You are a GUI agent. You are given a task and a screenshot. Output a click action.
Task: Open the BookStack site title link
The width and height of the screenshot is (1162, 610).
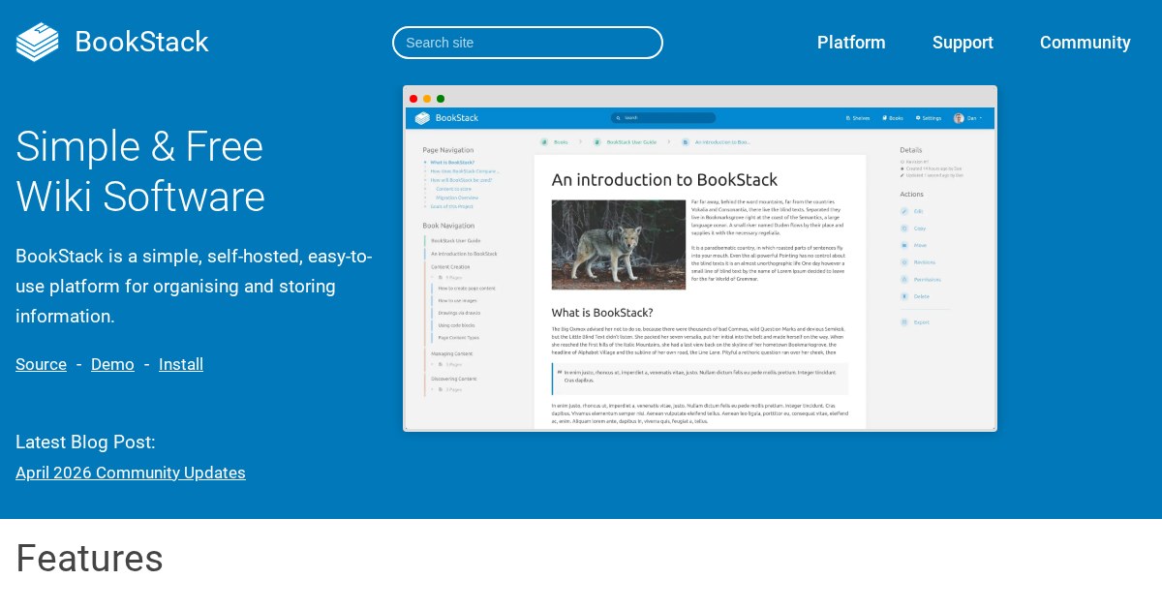(141, 42)
